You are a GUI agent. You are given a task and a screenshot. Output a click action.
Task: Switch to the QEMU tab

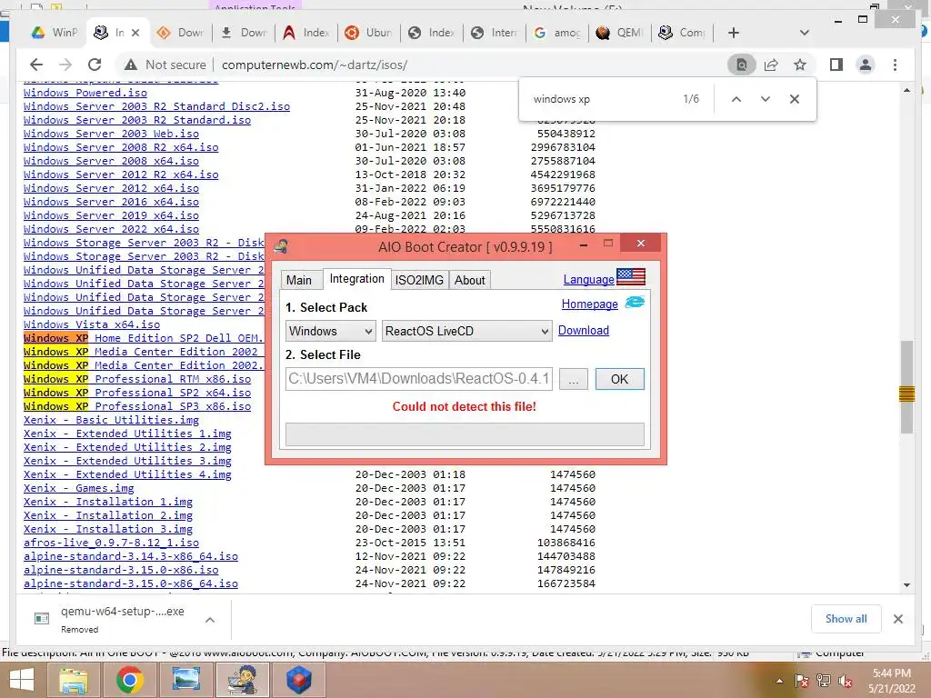click(620, 33)
